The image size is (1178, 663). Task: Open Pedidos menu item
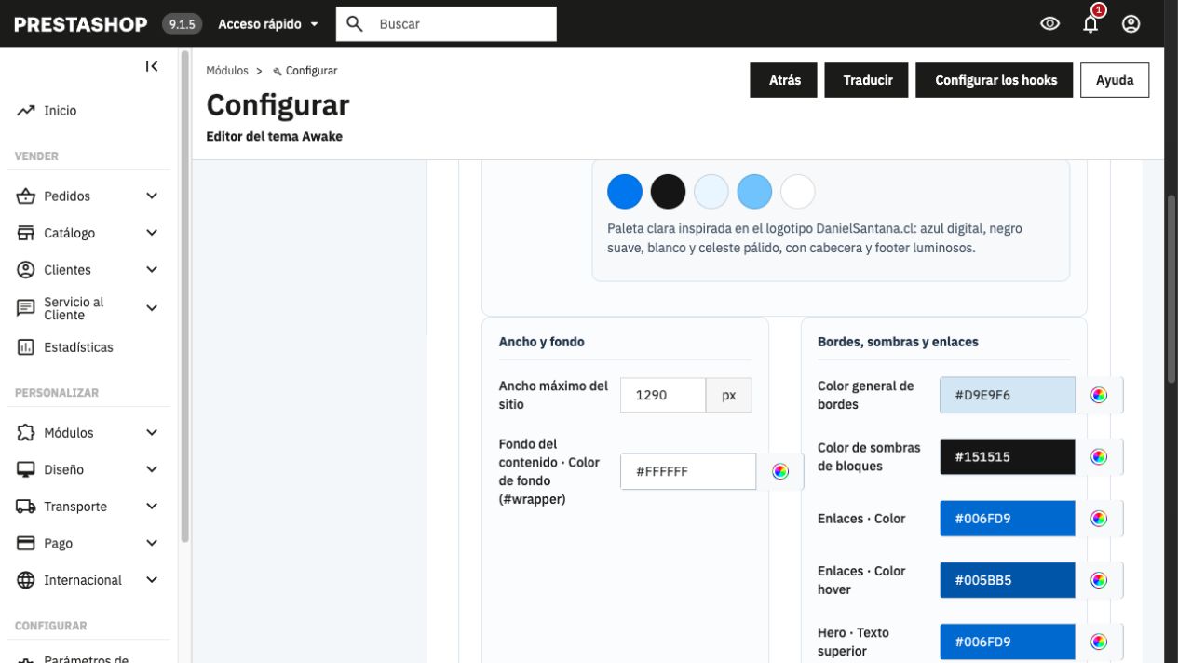tap(67, 196)
